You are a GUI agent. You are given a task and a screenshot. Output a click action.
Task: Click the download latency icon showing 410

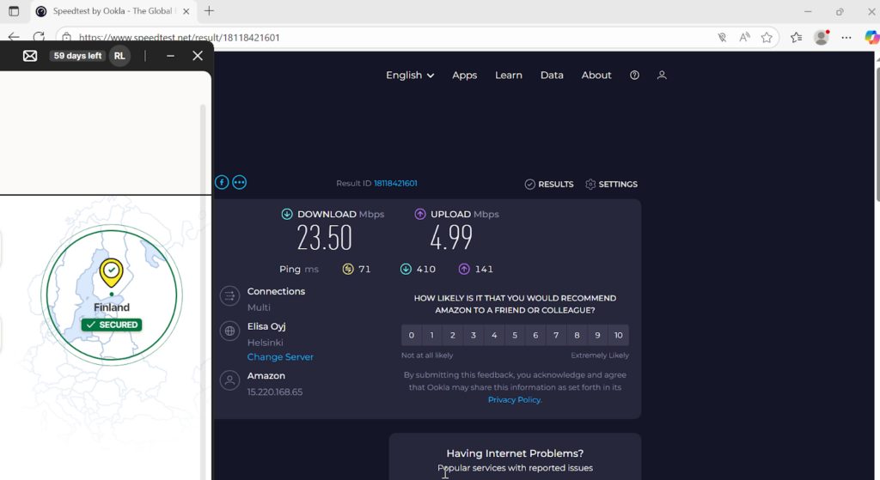406,269
